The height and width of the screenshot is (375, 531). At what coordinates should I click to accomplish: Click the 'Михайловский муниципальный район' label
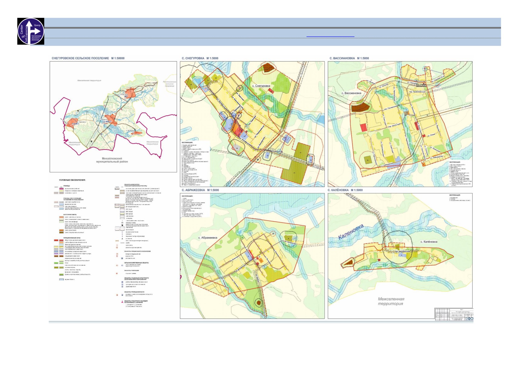pos(112,160)
